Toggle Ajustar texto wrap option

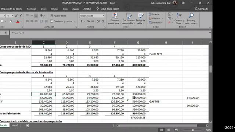[x=58, y=15]
